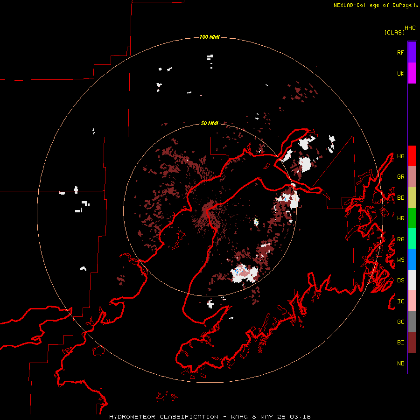Click the DS legend label

point(400,280)
